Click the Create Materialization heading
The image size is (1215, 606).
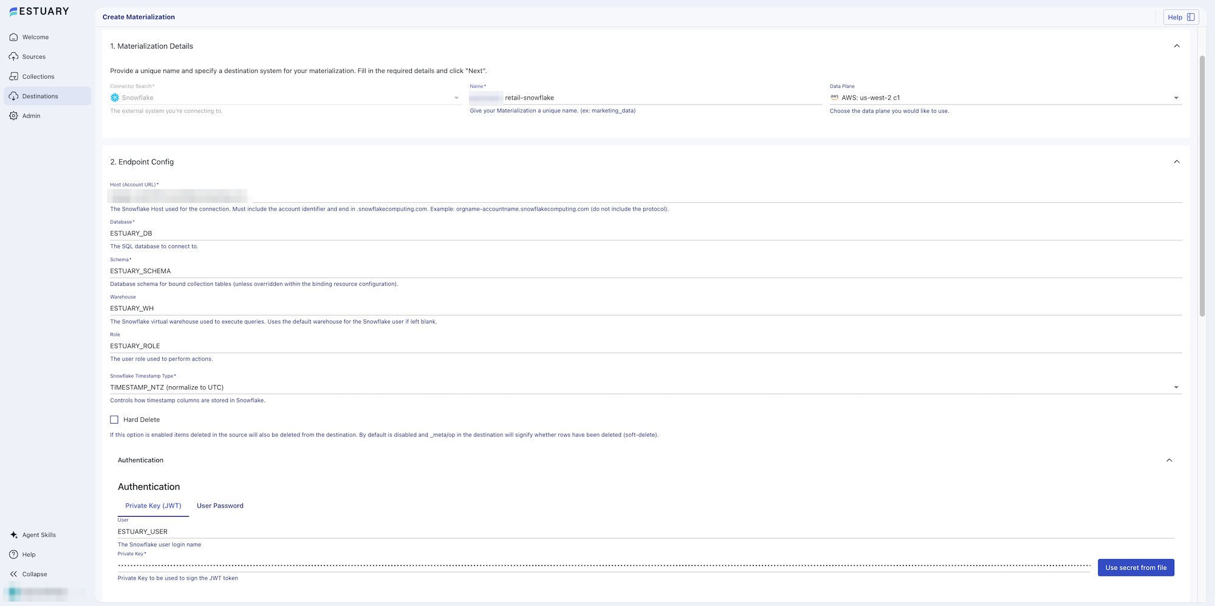click(139, 17)
